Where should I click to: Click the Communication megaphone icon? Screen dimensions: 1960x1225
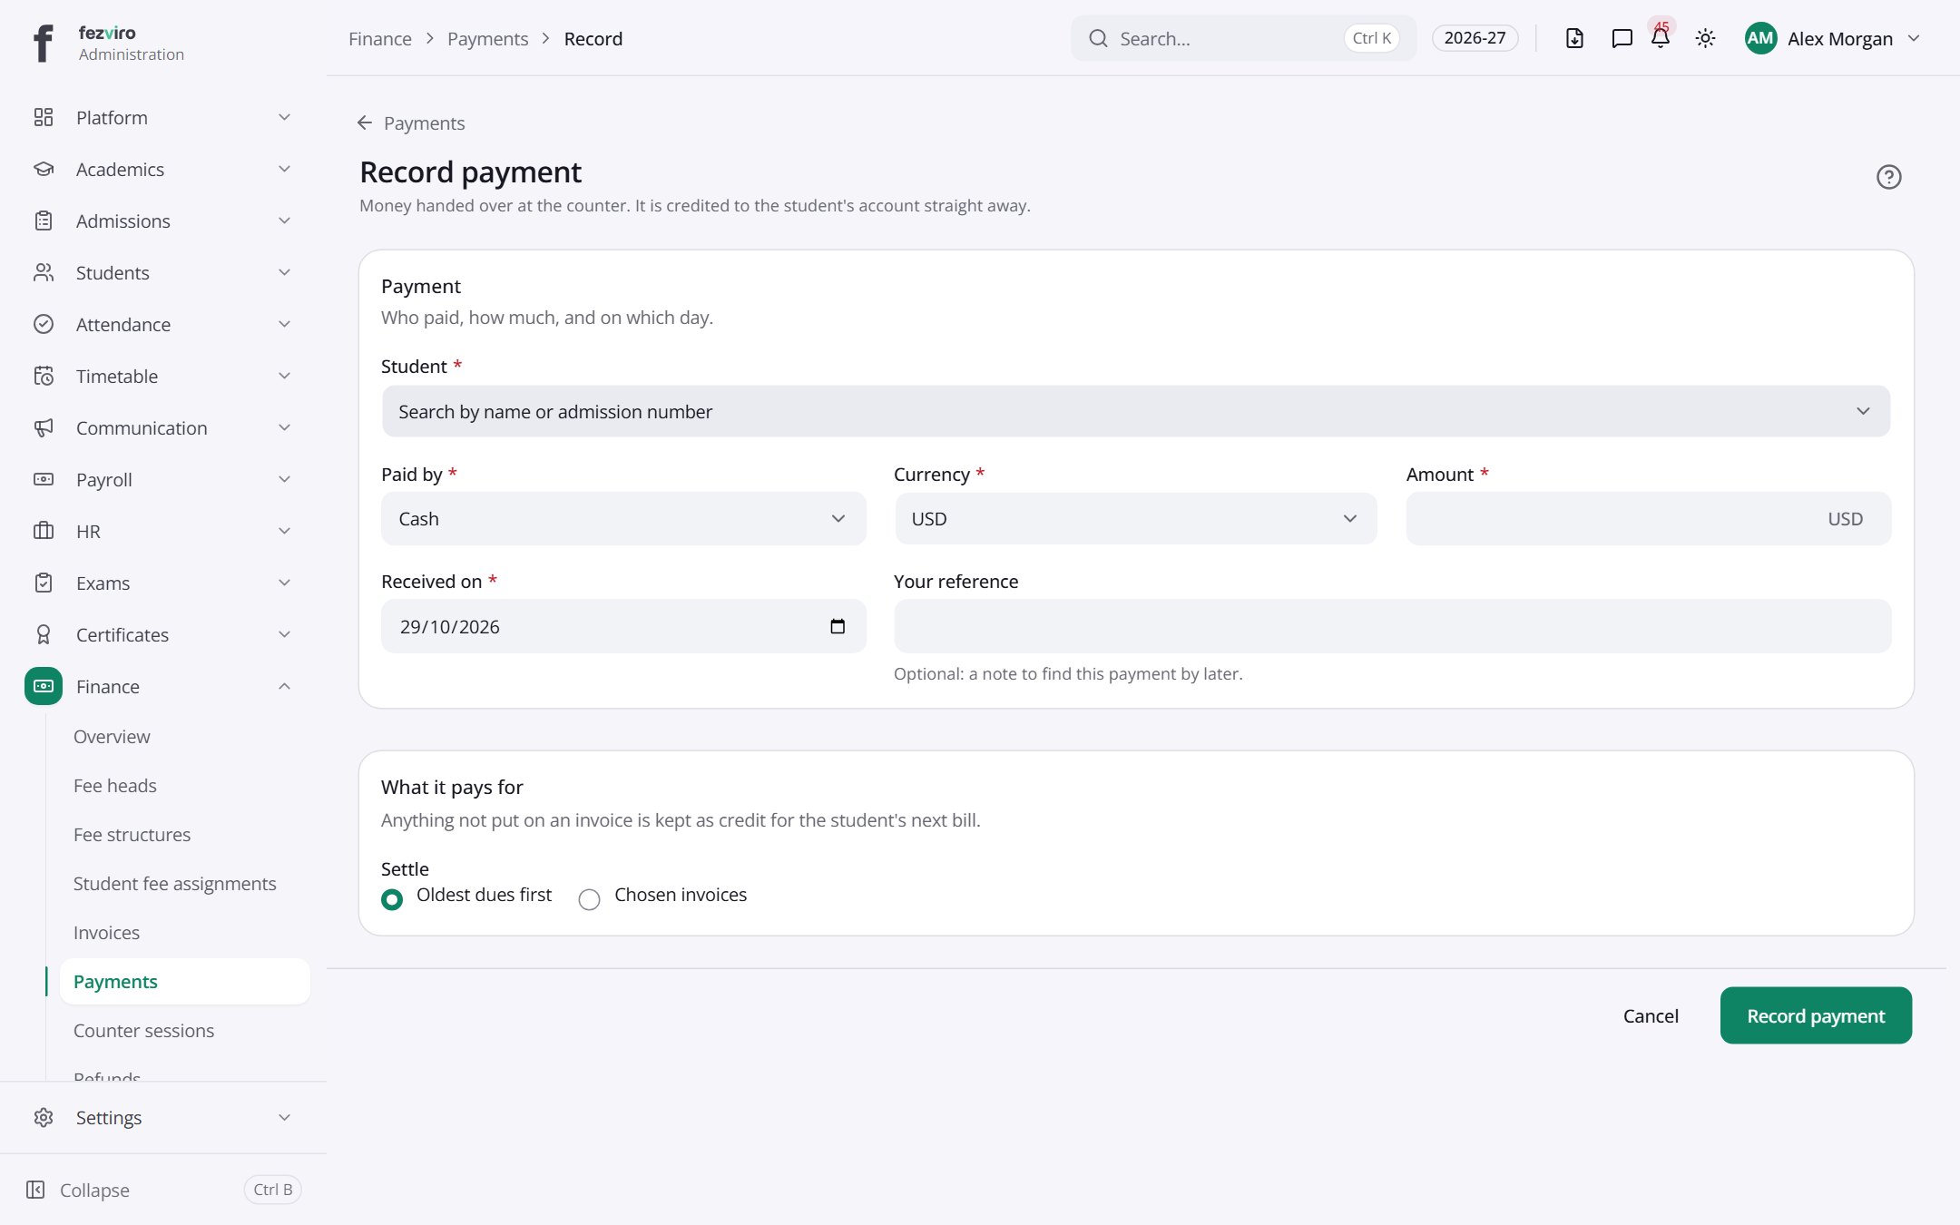tap(44, 427)
